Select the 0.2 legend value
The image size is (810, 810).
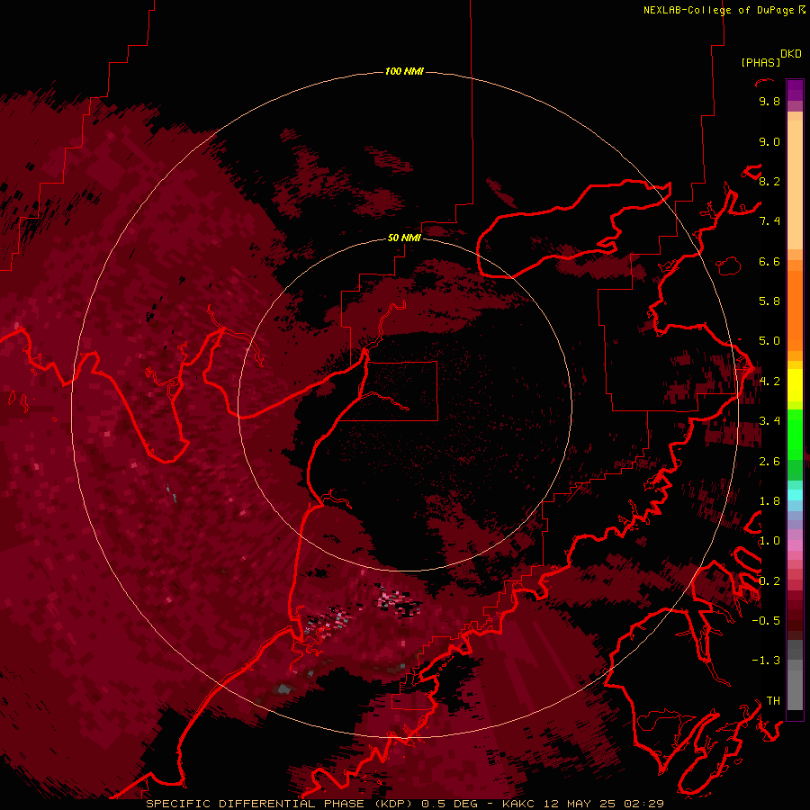pos(769,581)
